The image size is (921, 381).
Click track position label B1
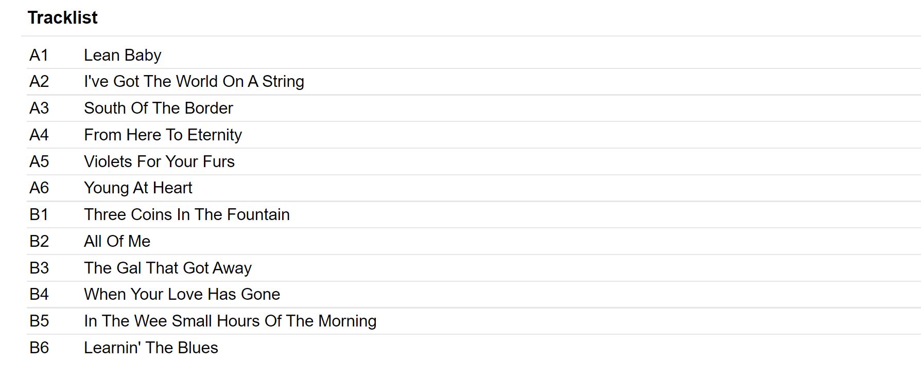click(39, 214)
